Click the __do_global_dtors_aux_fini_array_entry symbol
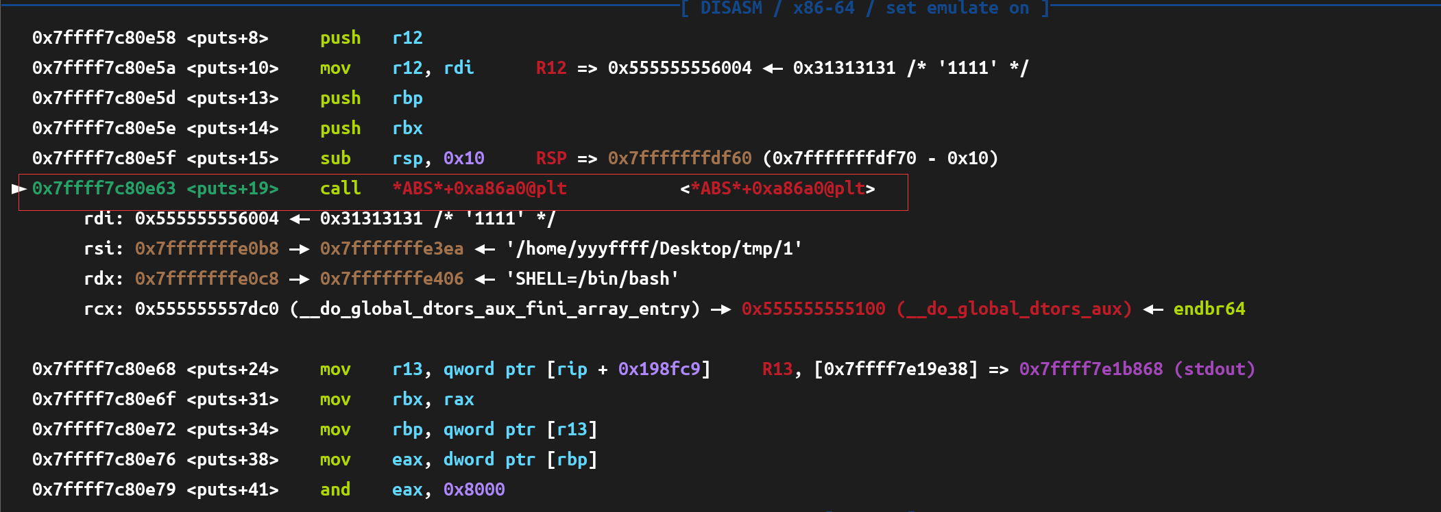 click(x=495, y=309)
